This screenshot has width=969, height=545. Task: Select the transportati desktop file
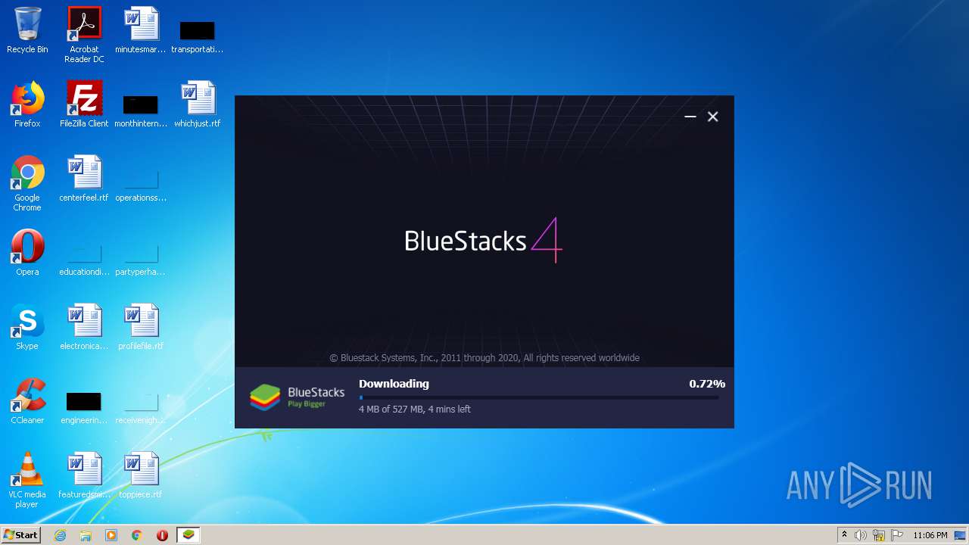tap(197, 35)
